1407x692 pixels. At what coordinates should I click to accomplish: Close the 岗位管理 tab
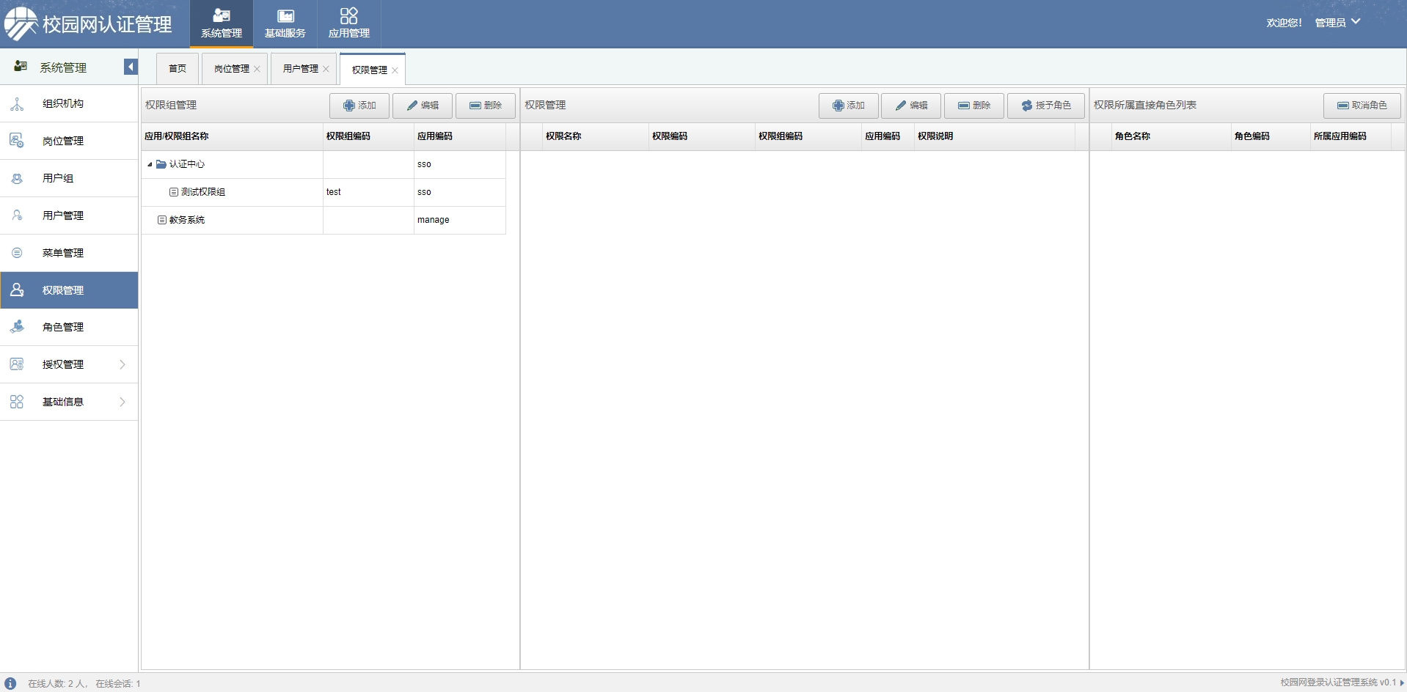click(257, 69)
